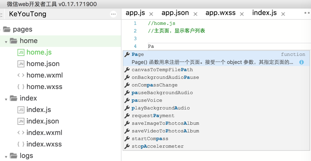The width and height of the screenshot is (311, 161).
Task: Expand the logs folder
Action: point(6,156)
